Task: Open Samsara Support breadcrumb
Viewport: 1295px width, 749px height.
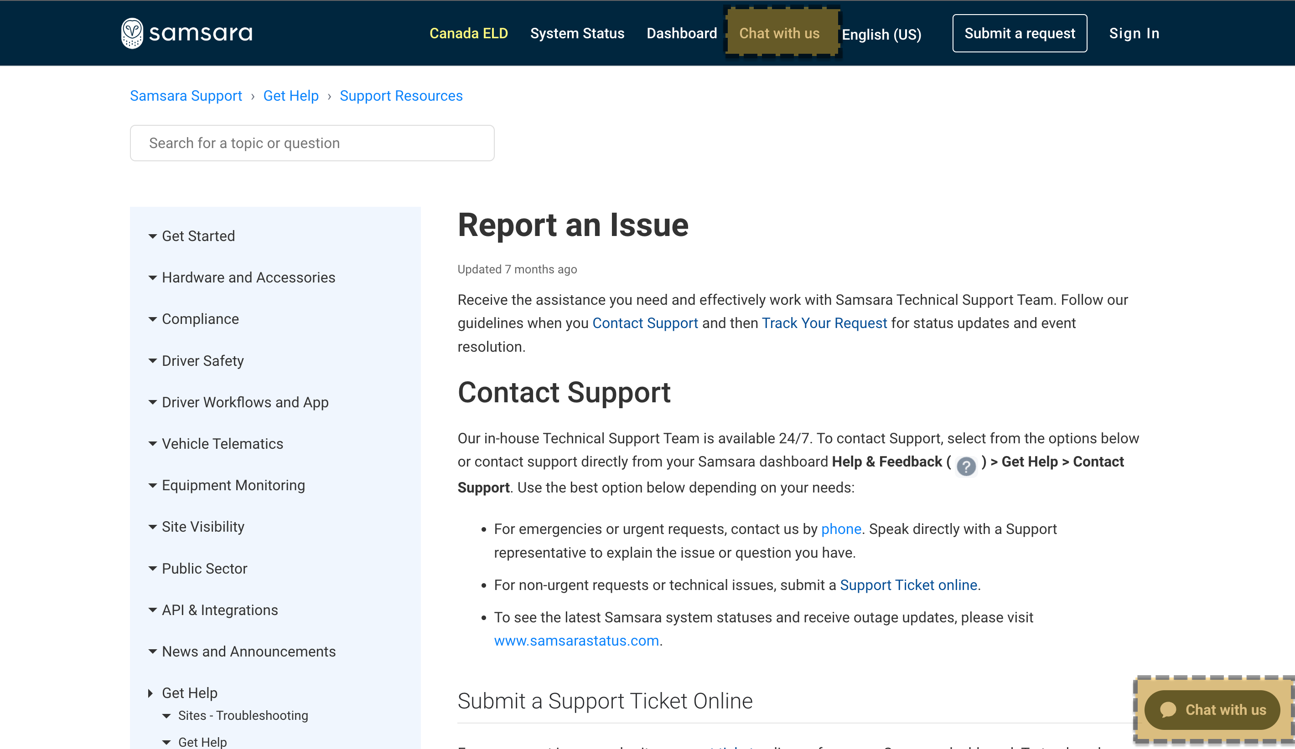Action: [x=186, y=96]
